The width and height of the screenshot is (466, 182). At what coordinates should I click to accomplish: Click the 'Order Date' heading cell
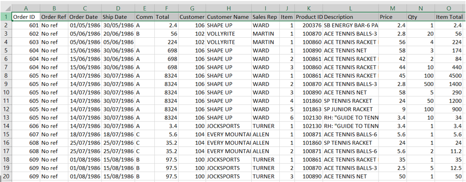[85, 17]
